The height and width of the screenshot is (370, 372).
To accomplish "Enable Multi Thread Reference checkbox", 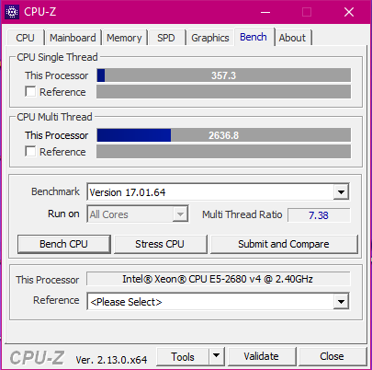I will click(x=30, y=151).
